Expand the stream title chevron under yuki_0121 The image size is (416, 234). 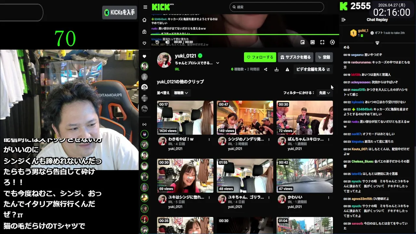217,63
